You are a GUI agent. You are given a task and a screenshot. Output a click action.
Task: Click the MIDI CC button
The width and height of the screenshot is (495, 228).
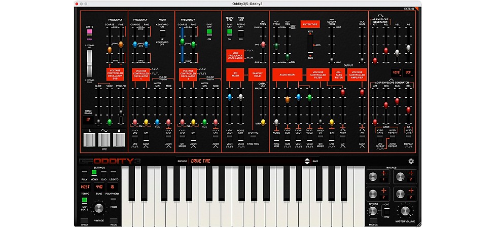[x=373, y=220]
